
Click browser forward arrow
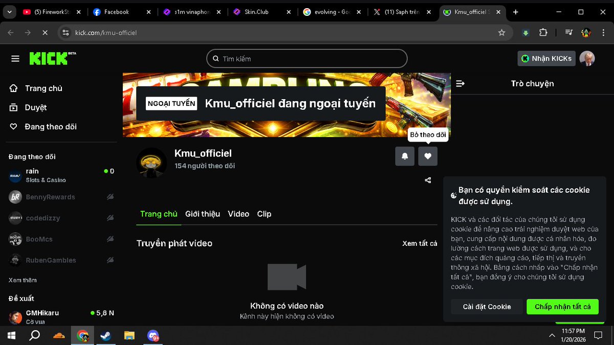(x=28, y=33)
